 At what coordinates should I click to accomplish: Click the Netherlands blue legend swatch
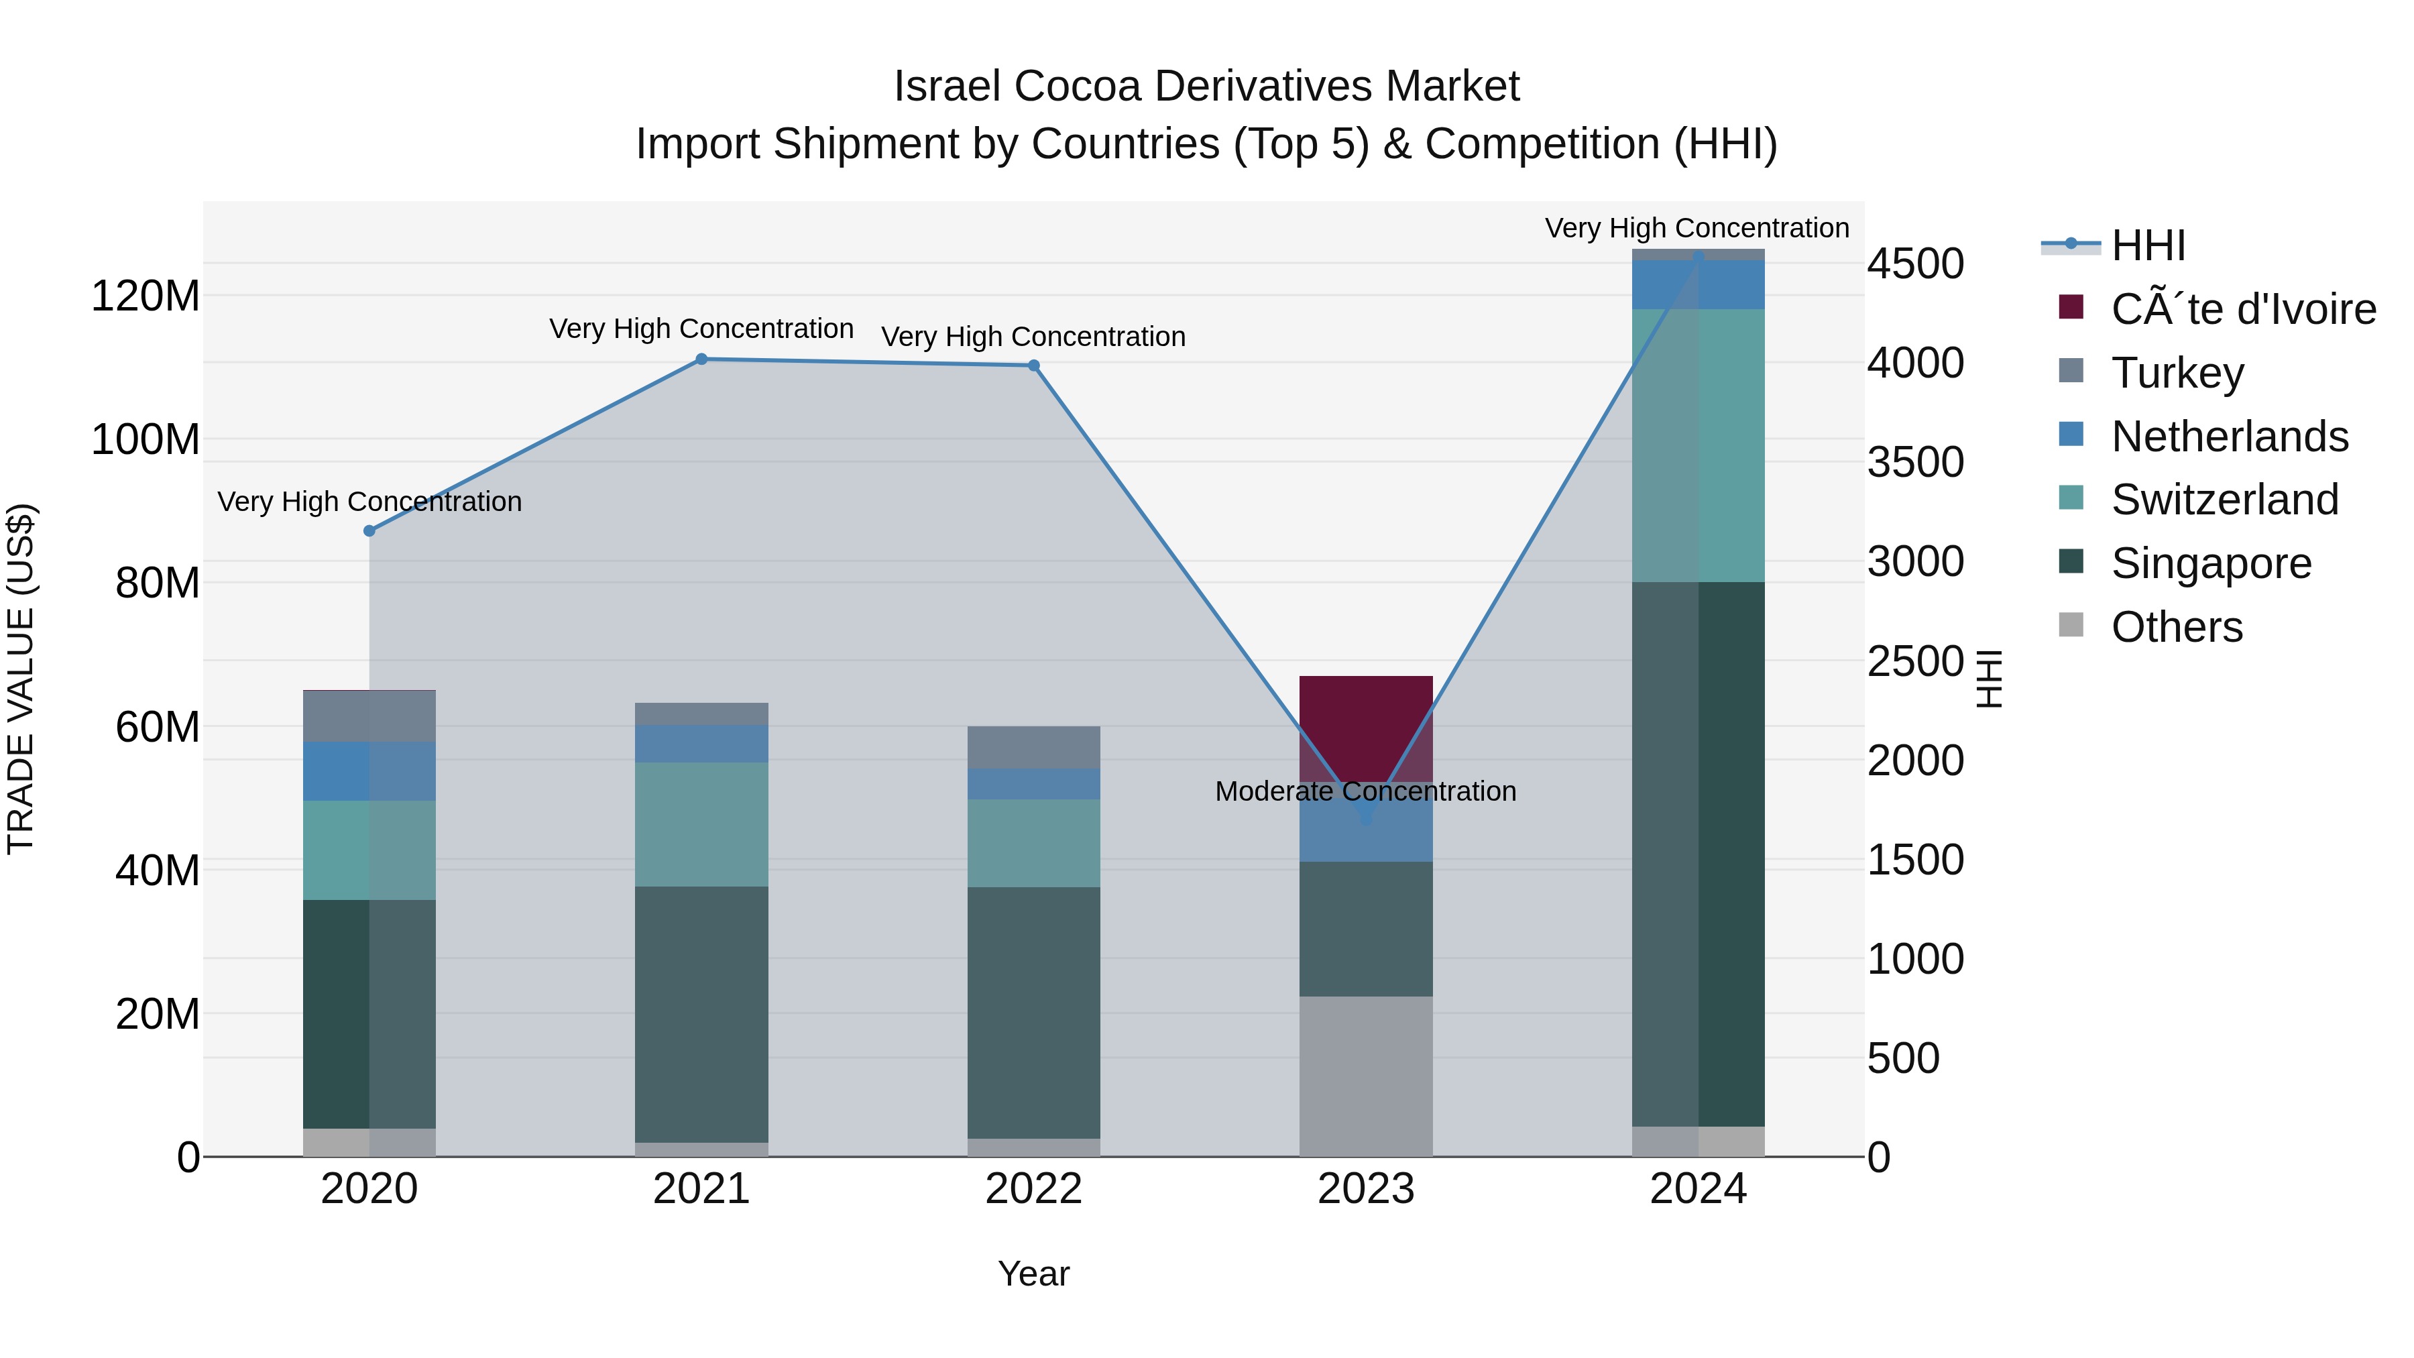(x=2071, y=434)
